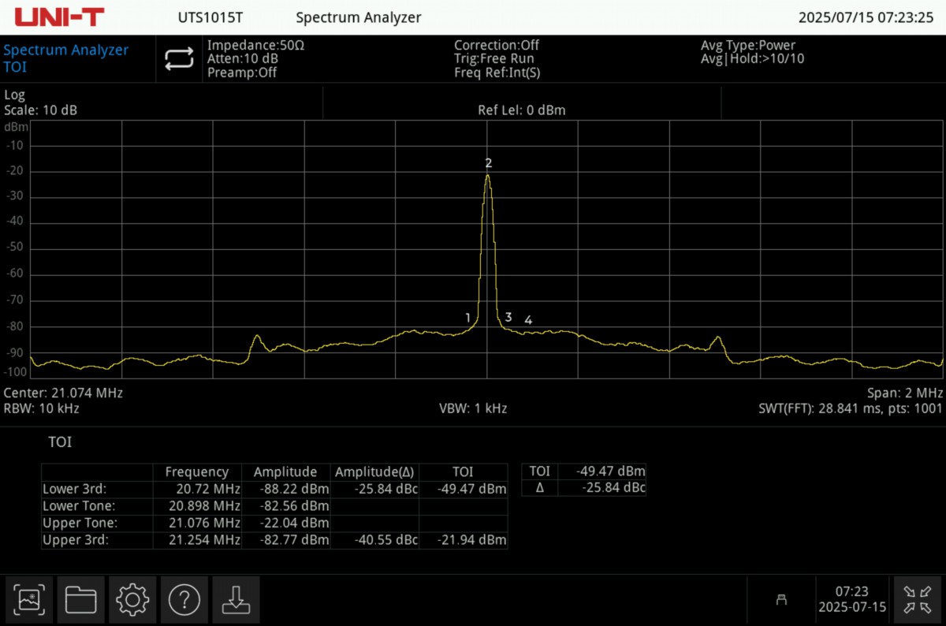Select marker 4 on the trace
The height and width of the screenshot is (626, 946).
tap(528, 320)
